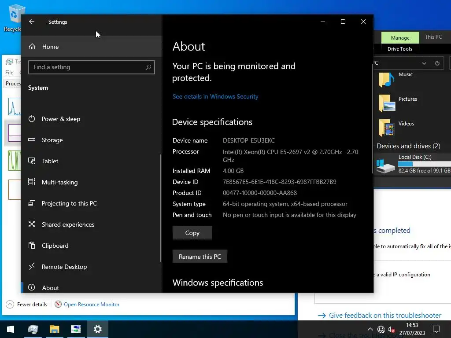
Task: Expand the File Explorer address bar dropdown
Action: [x=424, y=63]
